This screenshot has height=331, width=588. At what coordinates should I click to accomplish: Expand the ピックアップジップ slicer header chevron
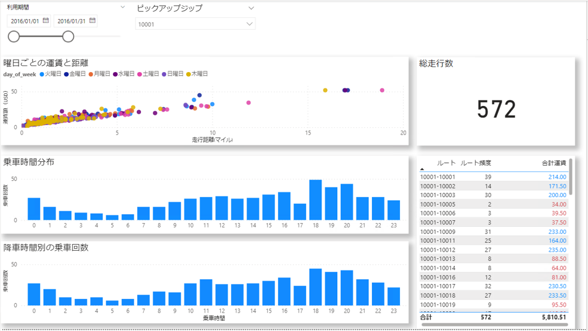[x=251, y=8]
